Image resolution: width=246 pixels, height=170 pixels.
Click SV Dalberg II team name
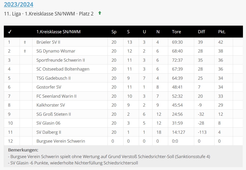49,132
